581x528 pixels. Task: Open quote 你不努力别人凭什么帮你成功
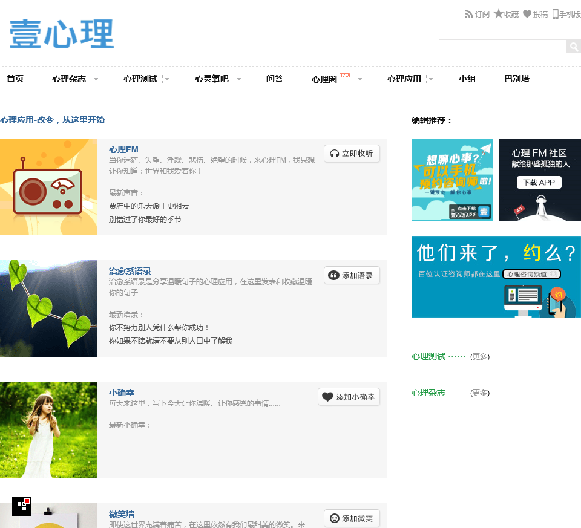point(159,327)
